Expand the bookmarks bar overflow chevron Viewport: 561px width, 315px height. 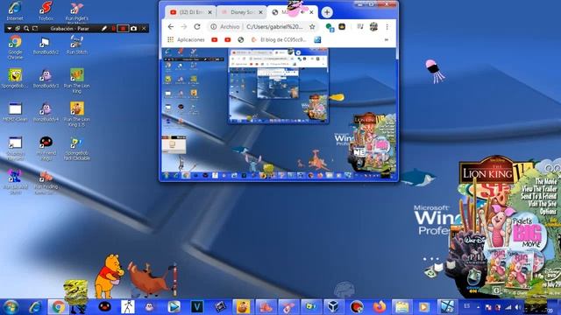[x=387, y=39]
